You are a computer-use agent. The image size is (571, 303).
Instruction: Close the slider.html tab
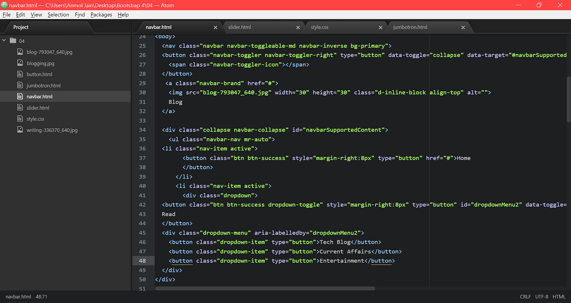[x=298, y=27]
